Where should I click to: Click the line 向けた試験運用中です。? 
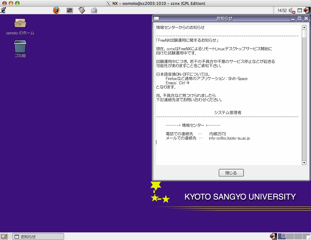coord(176,53)
